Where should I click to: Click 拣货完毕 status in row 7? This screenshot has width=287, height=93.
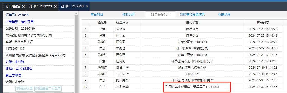[x=122, y=67]
